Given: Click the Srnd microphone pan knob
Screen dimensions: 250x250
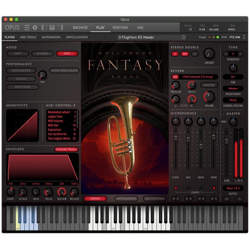Looking at the screenshot, I should [213, 121].
